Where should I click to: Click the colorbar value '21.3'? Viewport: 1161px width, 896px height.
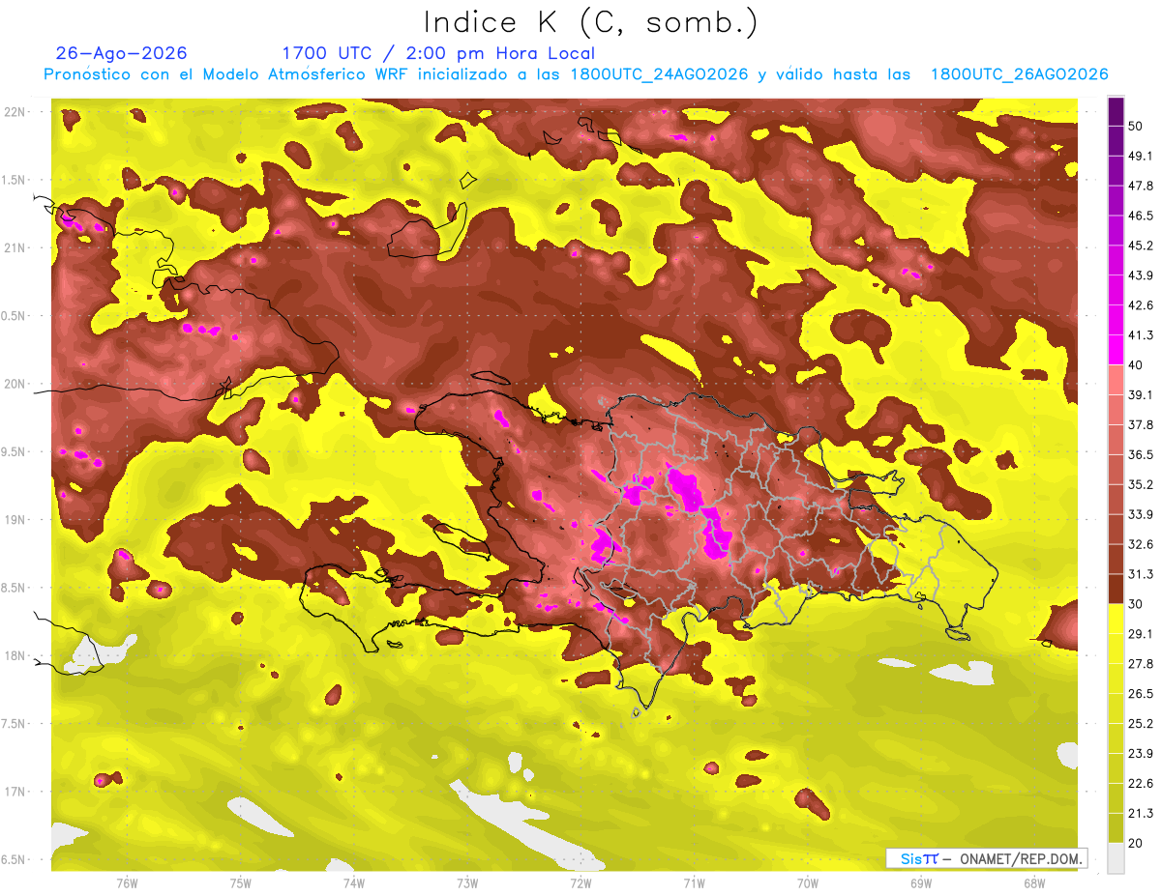1141,813
